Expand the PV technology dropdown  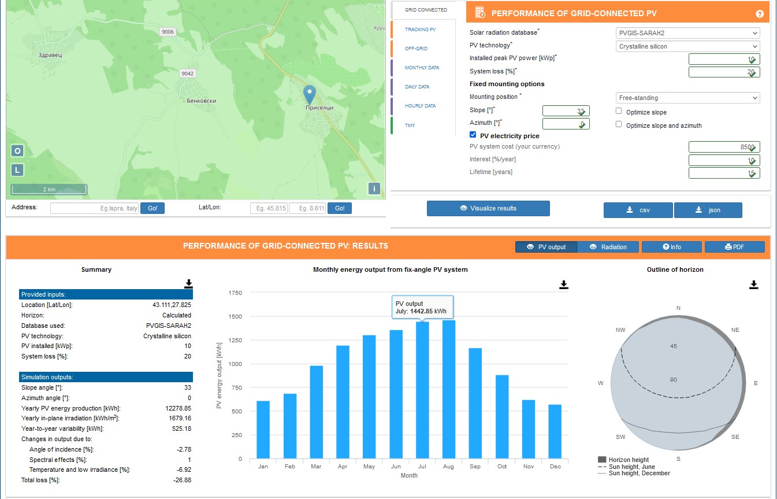(x=687, y=46)
